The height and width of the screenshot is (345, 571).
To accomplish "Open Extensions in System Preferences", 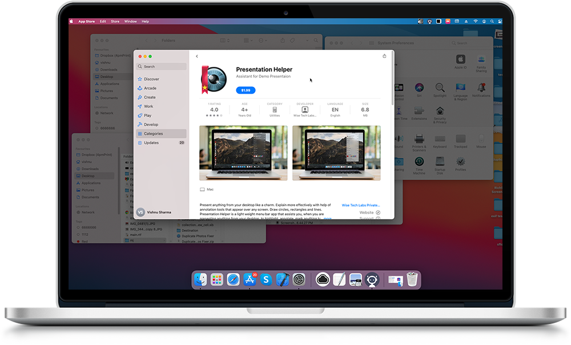I will pyautogui.click(x=419, y=113).
